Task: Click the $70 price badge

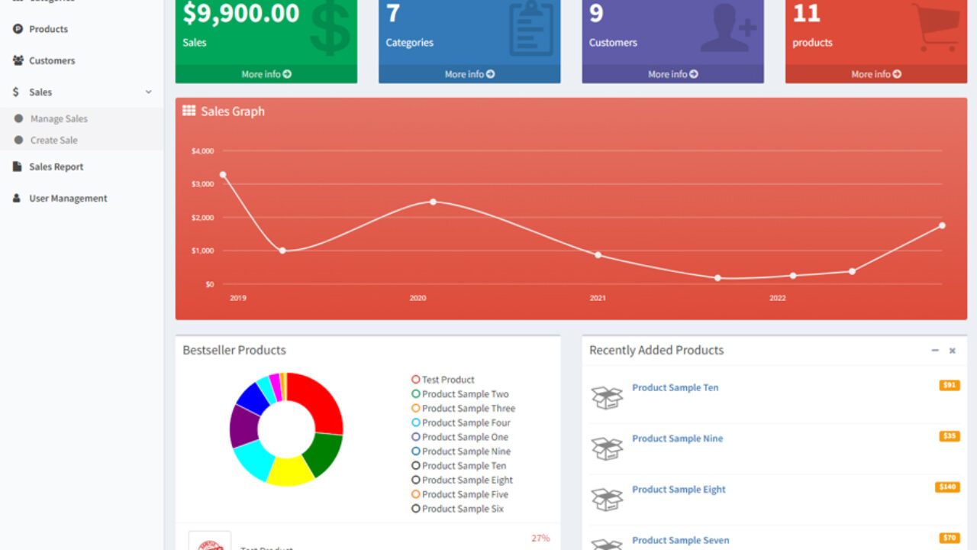Action: point(950,538)
